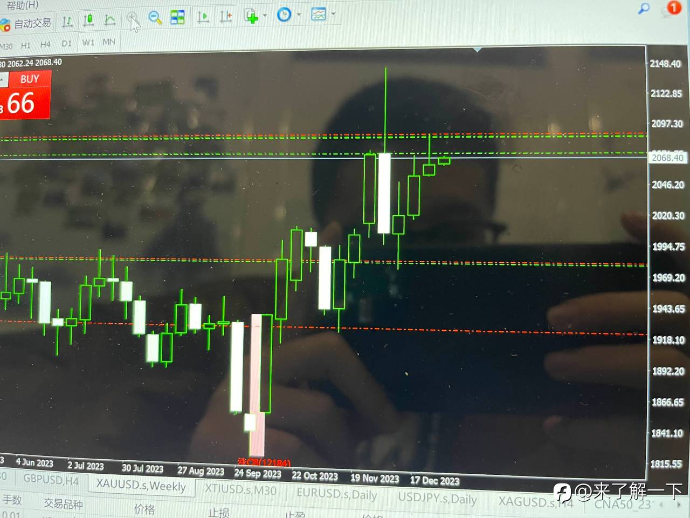
Task: Click the 24 Sep 2023 date label
Action: (x=258, y=474)
